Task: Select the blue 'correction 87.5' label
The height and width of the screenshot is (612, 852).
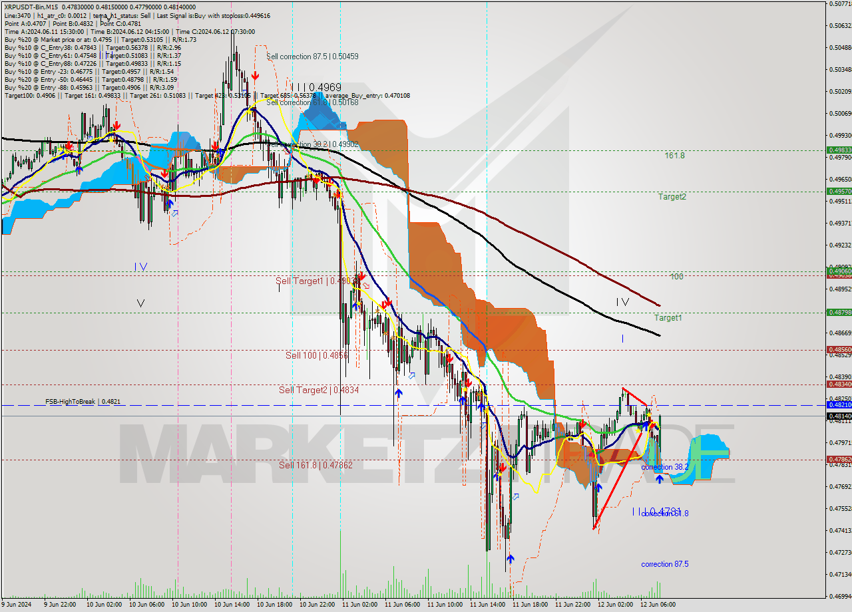Action: click(x=665, y=564)
